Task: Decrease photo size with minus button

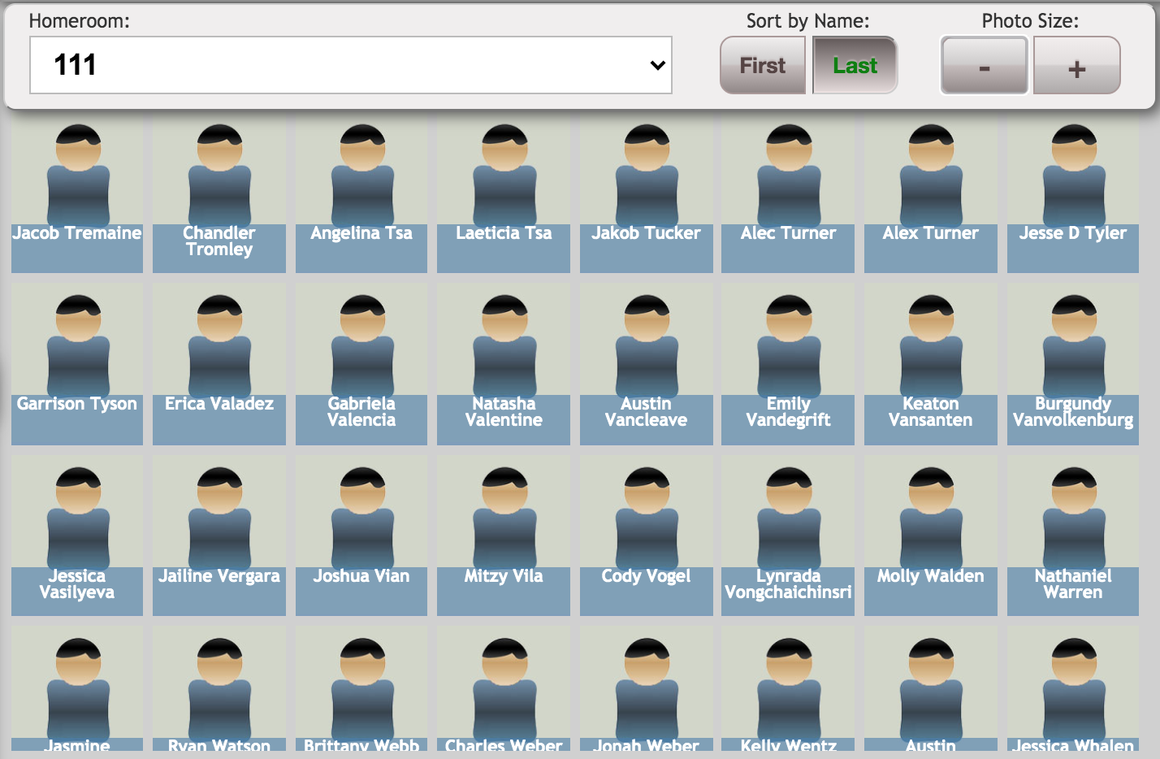Action: (985, 65)
